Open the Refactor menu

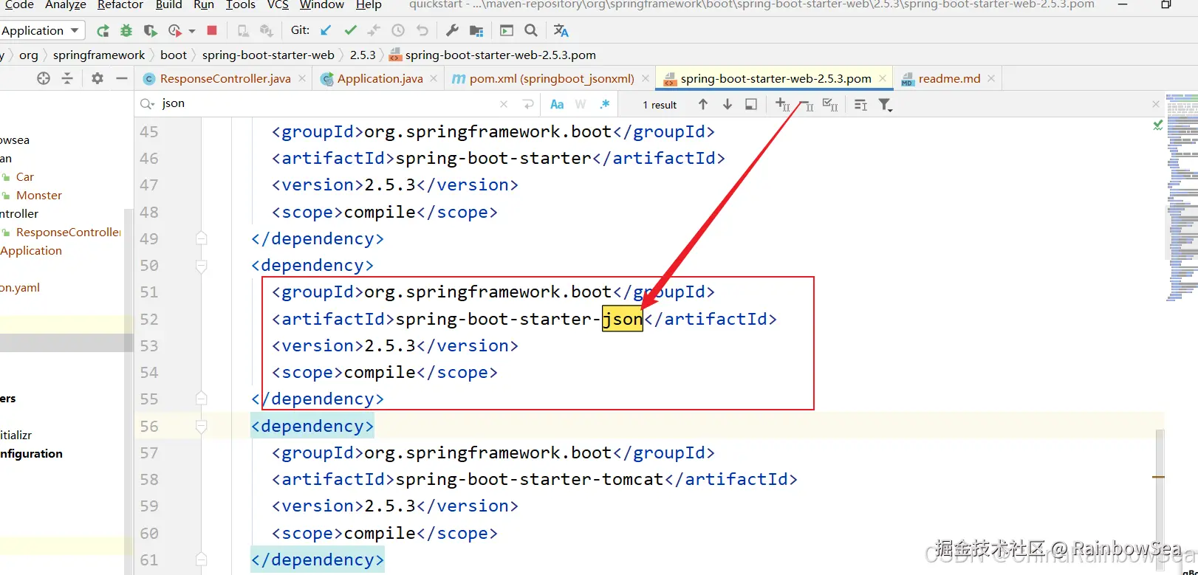click(x=120, y=5)
